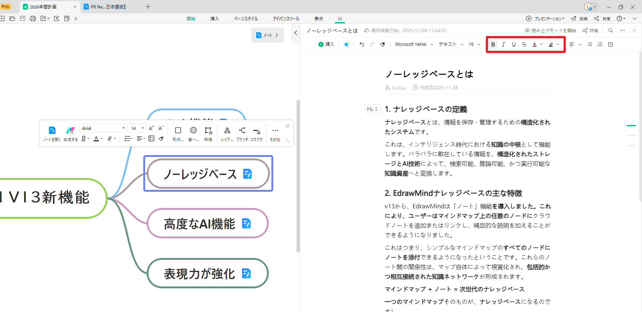Screen dimensions: 642x312
Task: Open the 開始 ribbon tab
Action: point(191,19)
